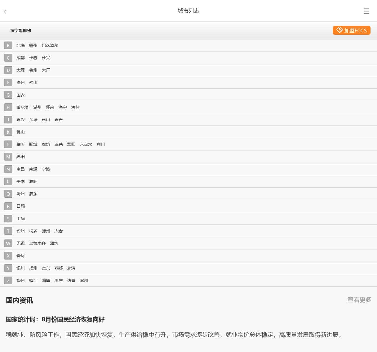Click the letter S index badge

pyautogui.click(x=8, y=219)
